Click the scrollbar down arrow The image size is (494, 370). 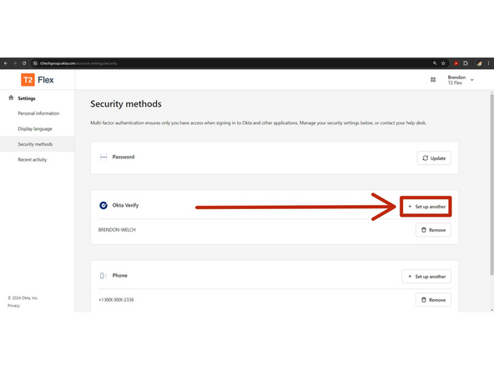[491, 310]
